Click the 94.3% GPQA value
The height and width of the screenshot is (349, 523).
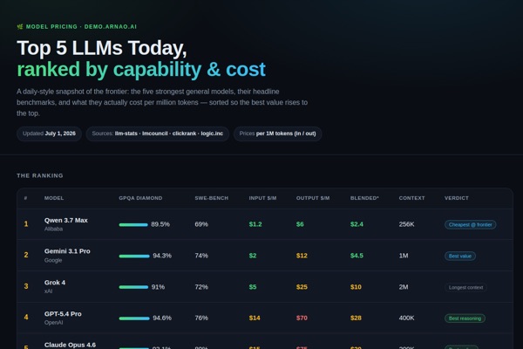162,256
